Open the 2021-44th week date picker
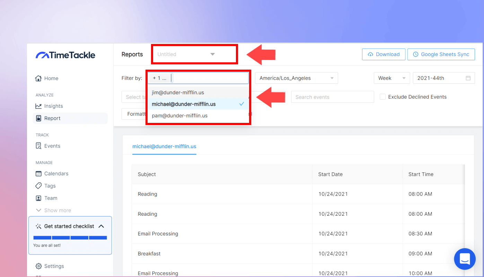The image size is (484, 277). coord(444,78)
